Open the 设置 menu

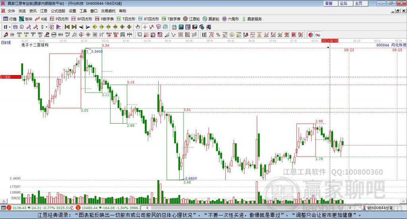pyautogui.click(x=72, y=11)
